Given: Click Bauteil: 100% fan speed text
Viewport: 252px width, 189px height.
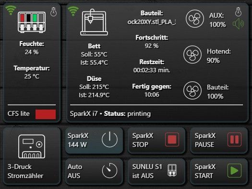Looking at the screenshot, I should 218,92.
